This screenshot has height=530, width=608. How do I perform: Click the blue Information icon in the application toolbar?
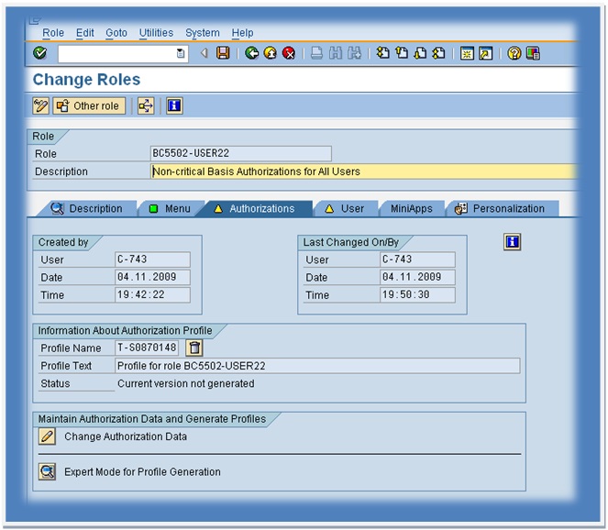[x=174, y=105]
